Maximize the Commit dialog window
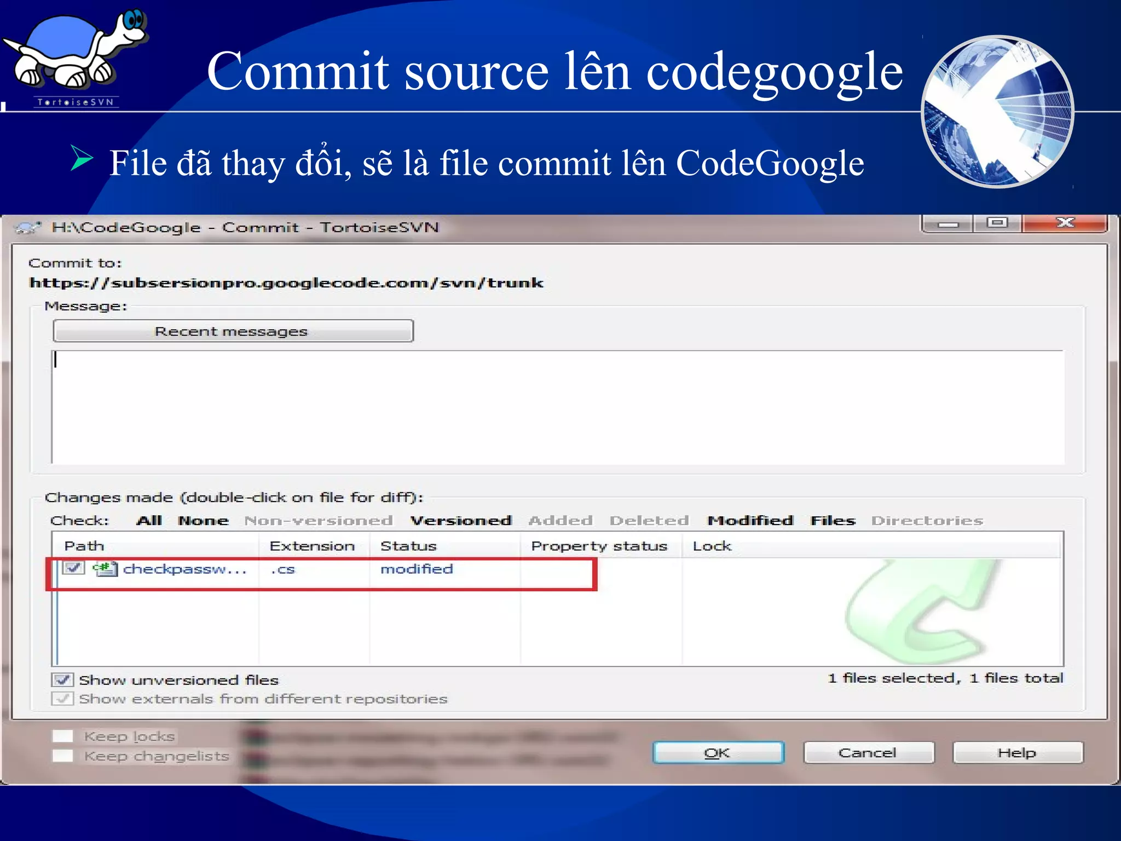The image size is (1121, 841). pyautogui.click(x=997, y=223)
